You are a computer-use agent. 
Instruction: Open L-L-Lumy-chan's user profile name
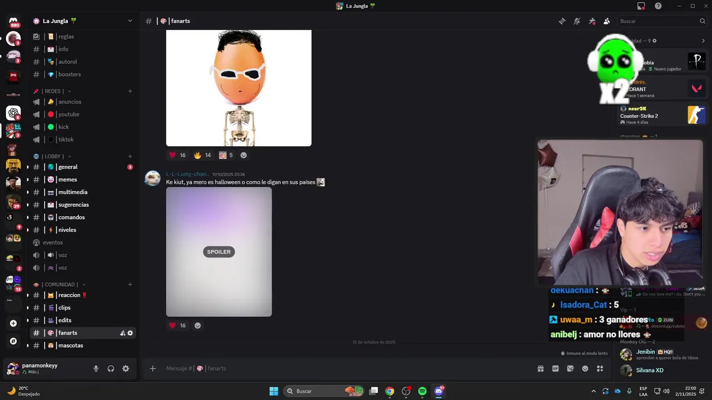click(x=187, y=174)
